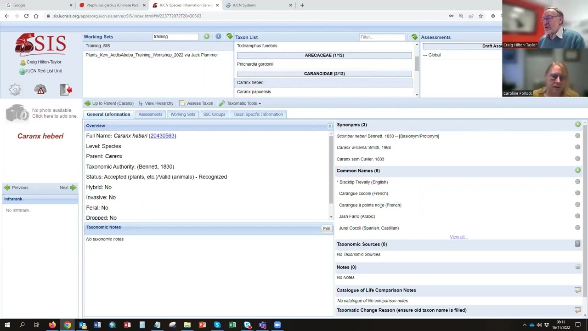Switch to Psephurus gladius browser tab
Image resolution: width=588 pixels, height=331 pixels.
[112, 5]
